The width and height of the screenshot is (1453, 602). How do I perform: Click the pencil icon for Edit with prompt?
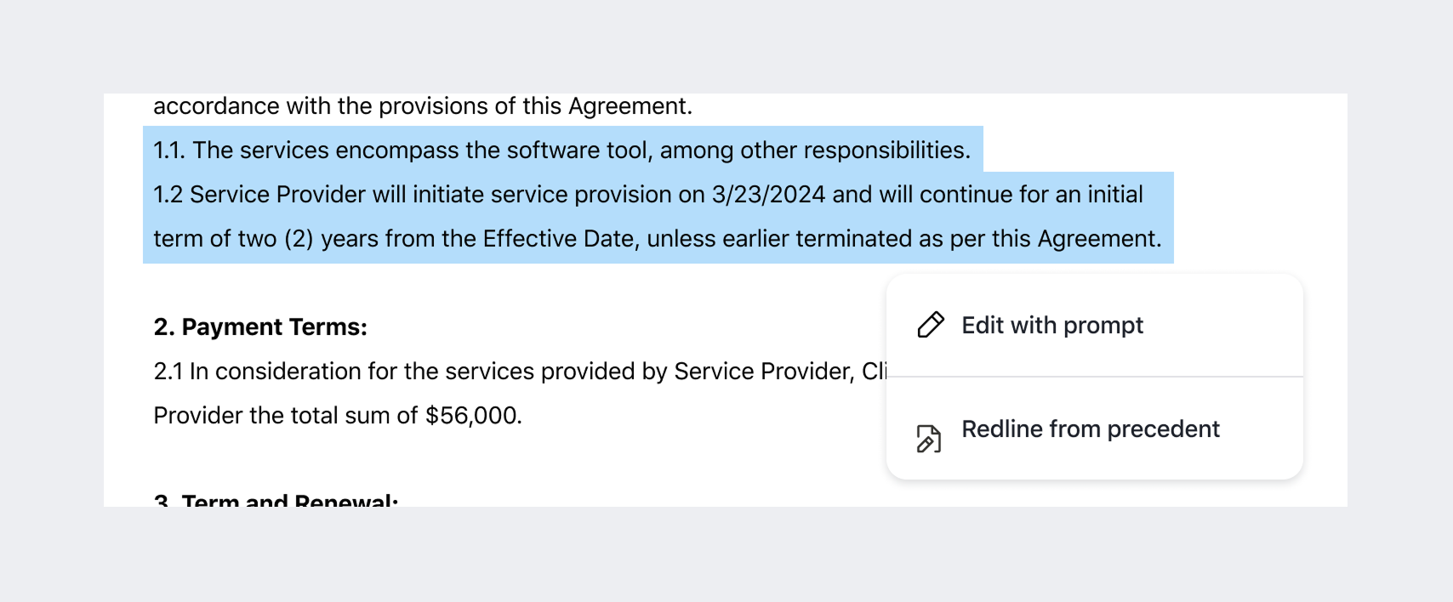pyautogui.click(x=931, y=325)
